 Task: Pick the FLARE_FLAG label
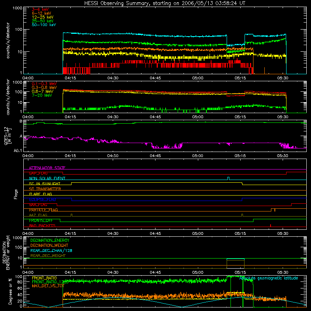tap(40, 194)
